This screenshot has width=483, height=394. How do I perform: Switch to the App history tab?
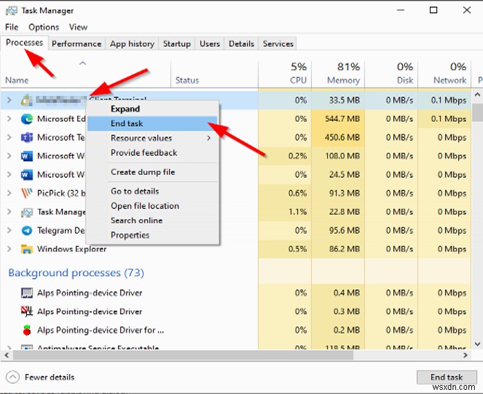coord(132,43)
